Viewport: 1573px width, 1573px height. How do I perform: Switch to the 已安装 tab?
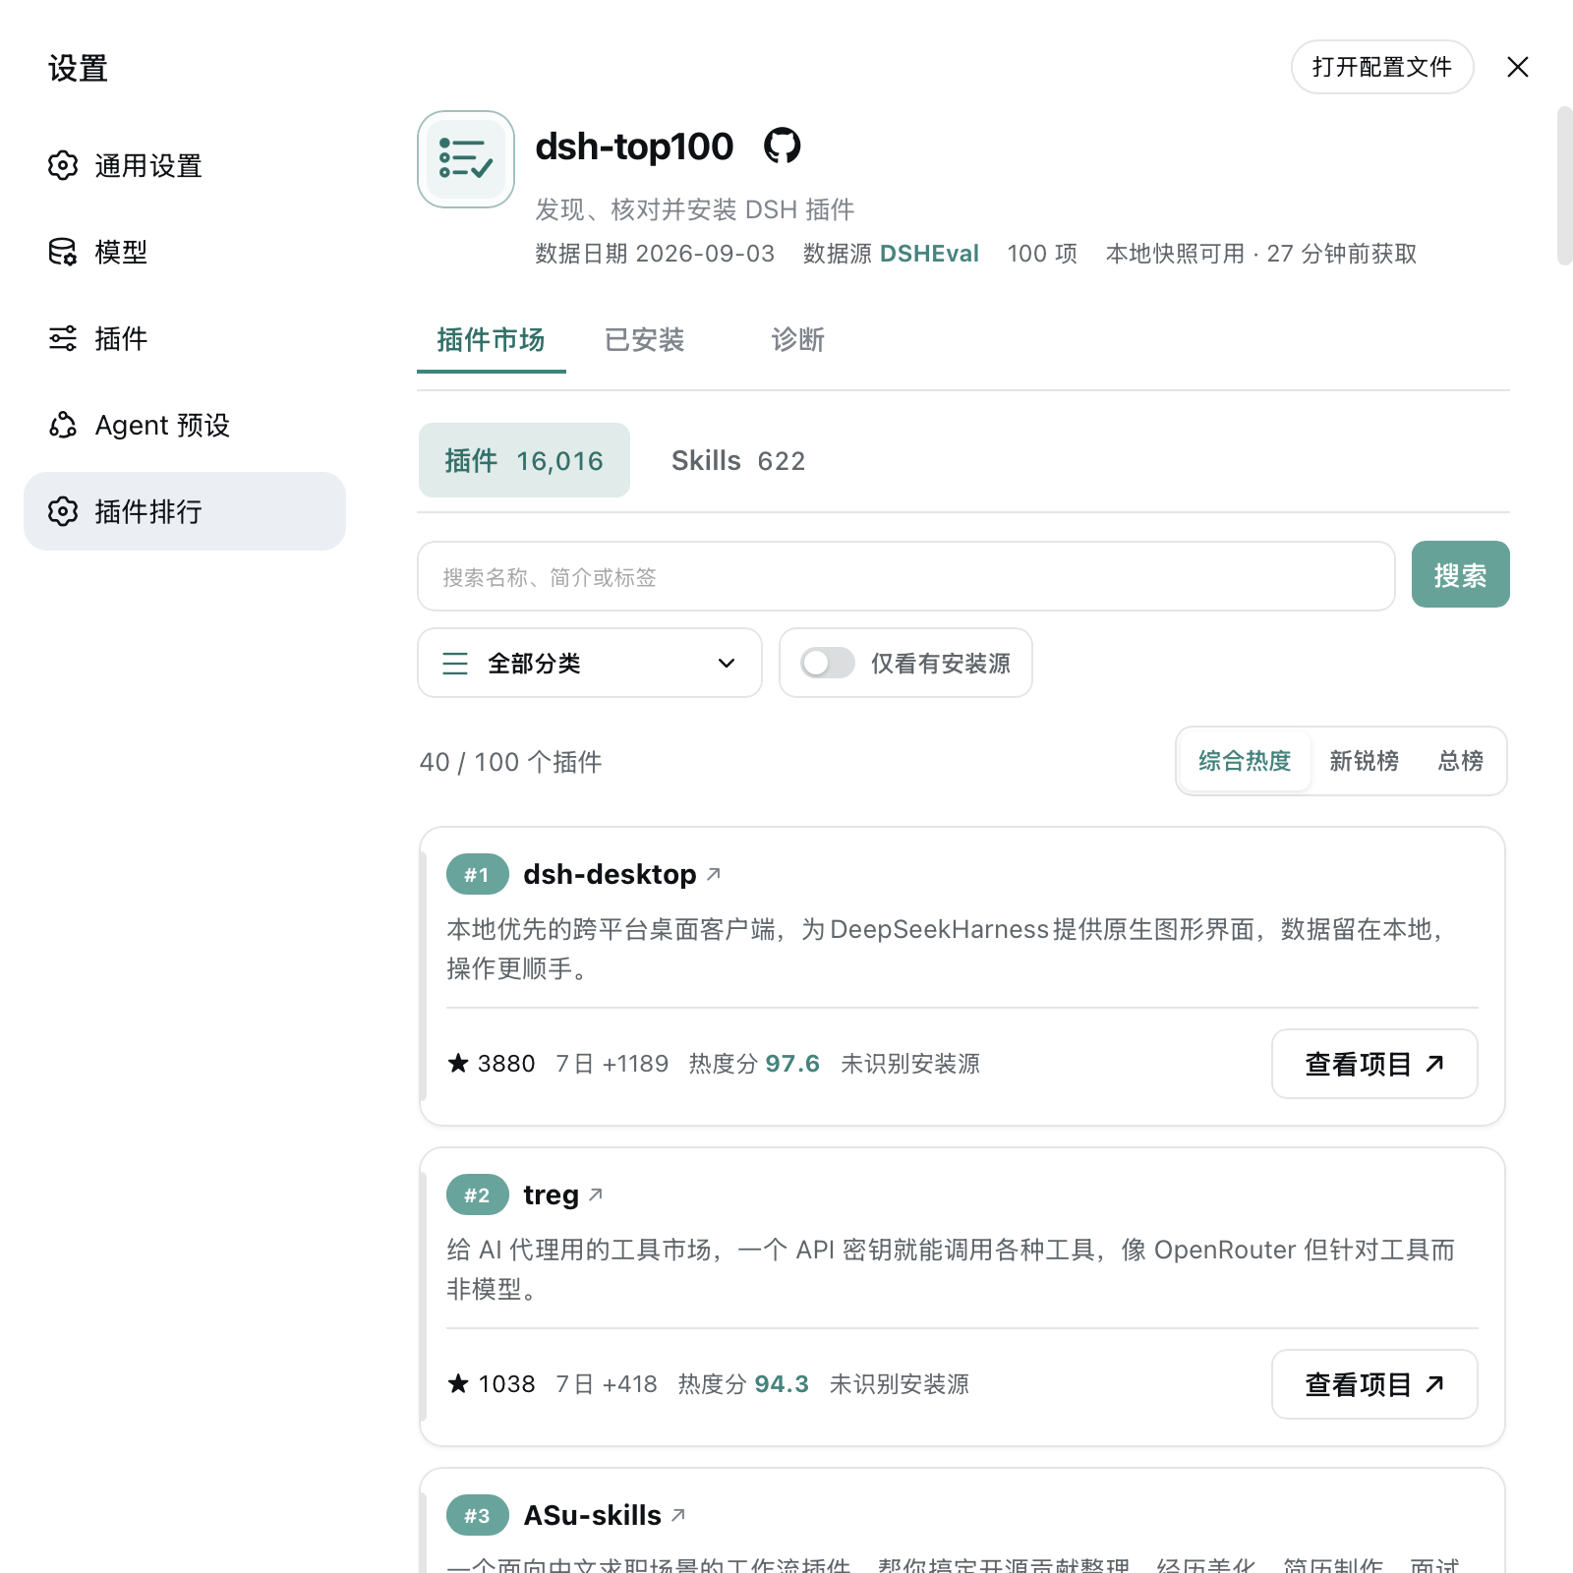(x=644, y=340)
